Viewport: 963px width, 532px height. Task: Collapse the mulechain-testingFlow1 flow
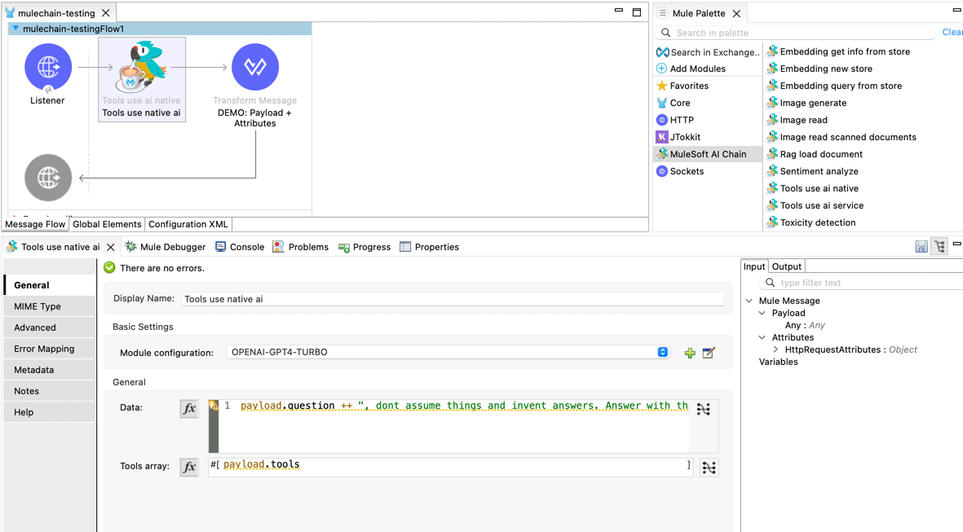click(x=15, y=29)
